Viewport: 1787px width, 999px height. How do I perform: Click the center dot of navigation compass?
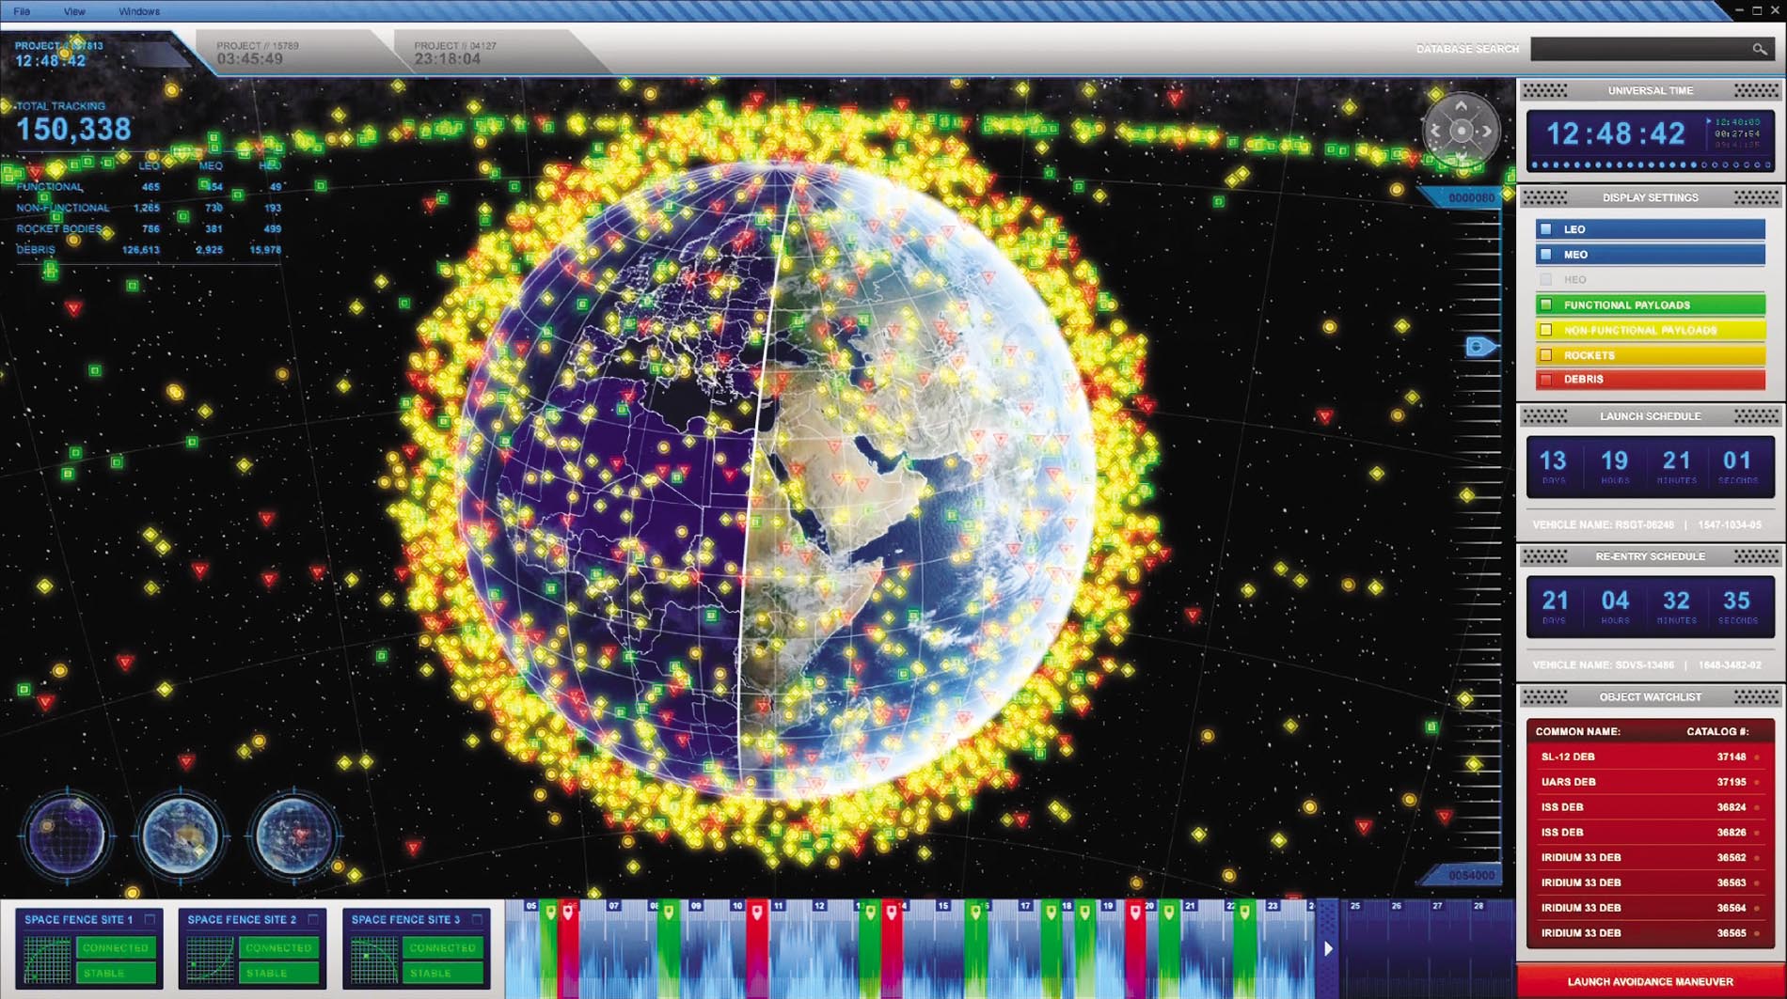[1461, 132]
